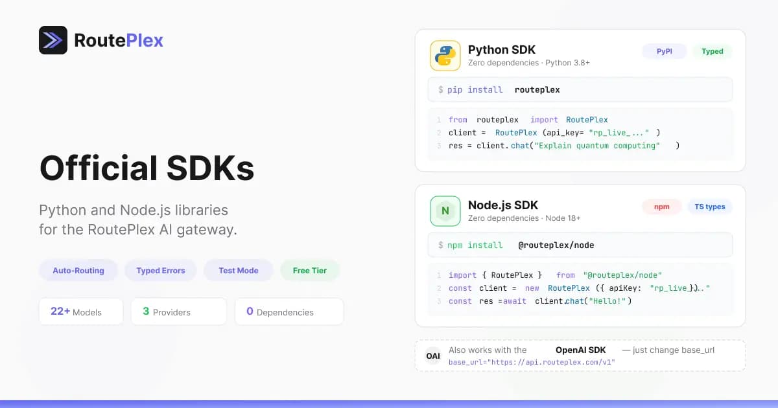The image size is (778, 408).
Task: Click the 'client = RoutePlex(api_key=' line
Action: coord(554,133)
